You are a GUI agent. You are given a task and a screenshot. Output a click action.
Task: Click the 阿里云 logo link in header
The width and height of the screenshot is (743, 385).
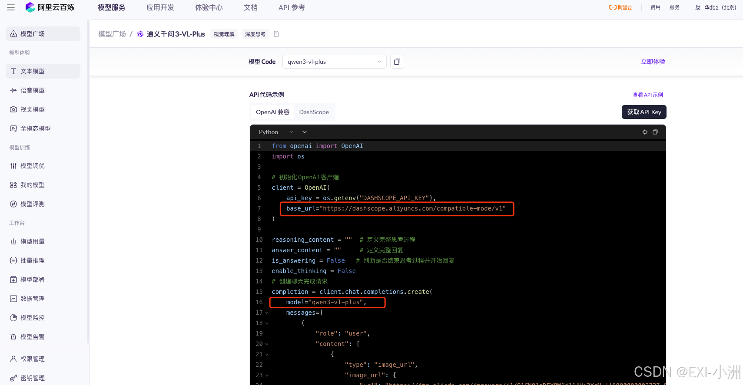pyautogui.click(x=620, y=7)
